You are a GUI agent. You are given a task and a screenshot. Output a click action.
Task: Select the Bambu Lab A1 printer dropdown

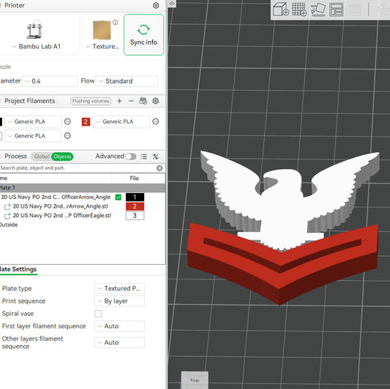coord(37,47)
